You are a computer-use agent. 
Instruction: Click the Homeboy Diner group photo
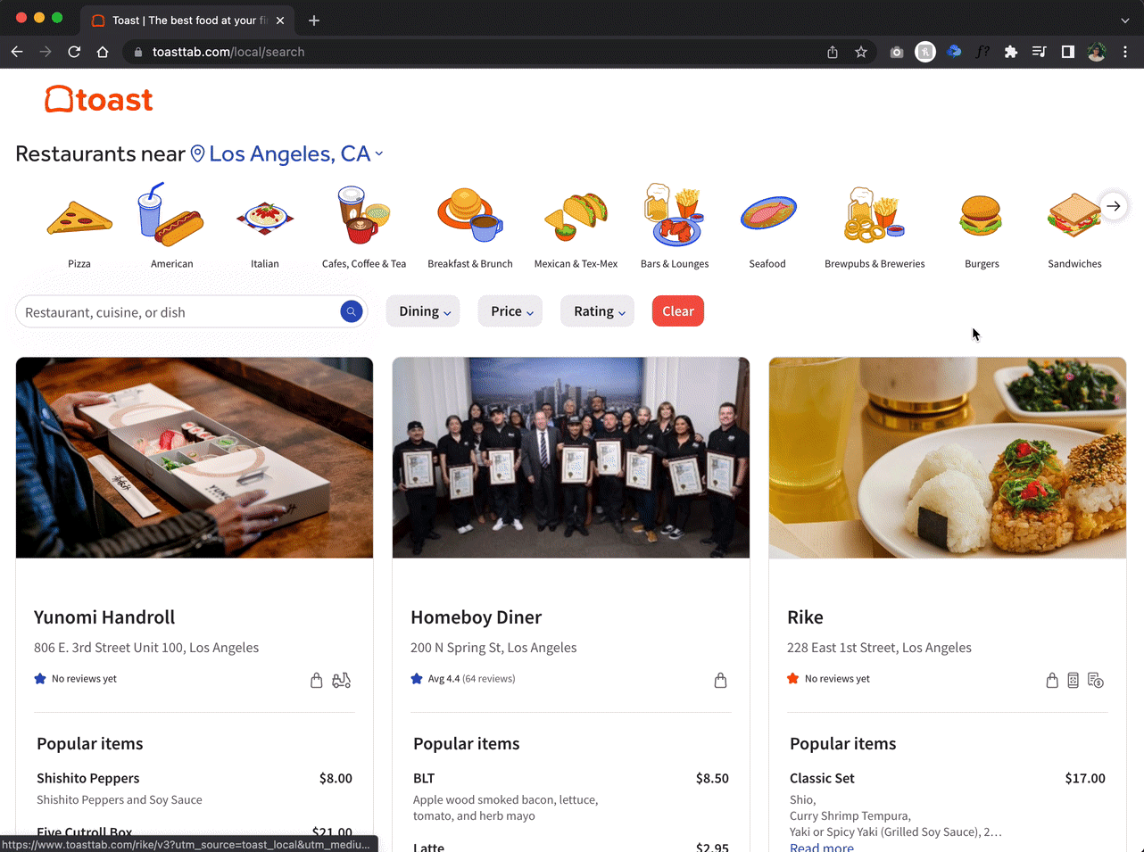[571, 458]
